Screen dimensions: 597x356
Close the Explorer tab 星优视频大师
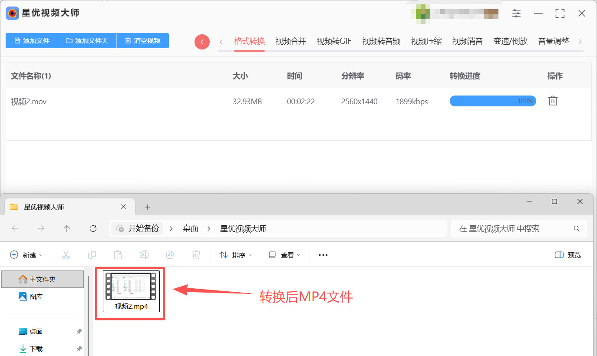pos(123,207)
